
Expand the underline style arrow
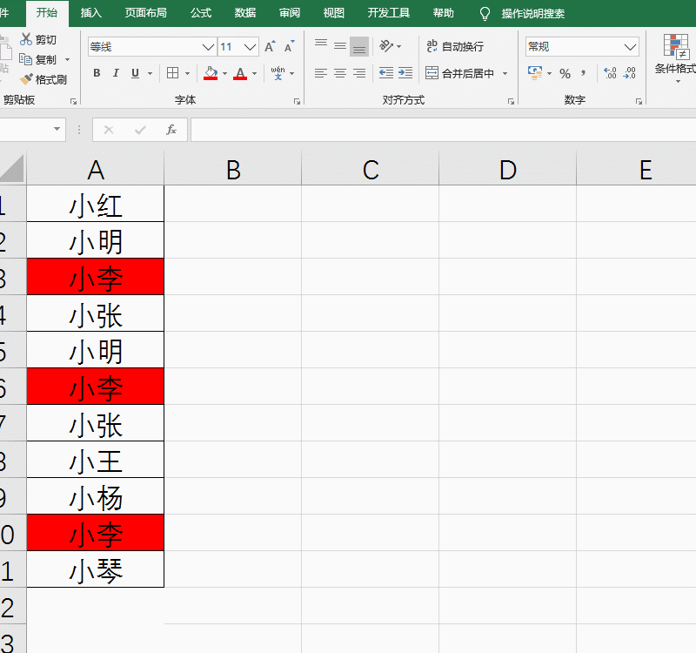(x=150, y=74)
